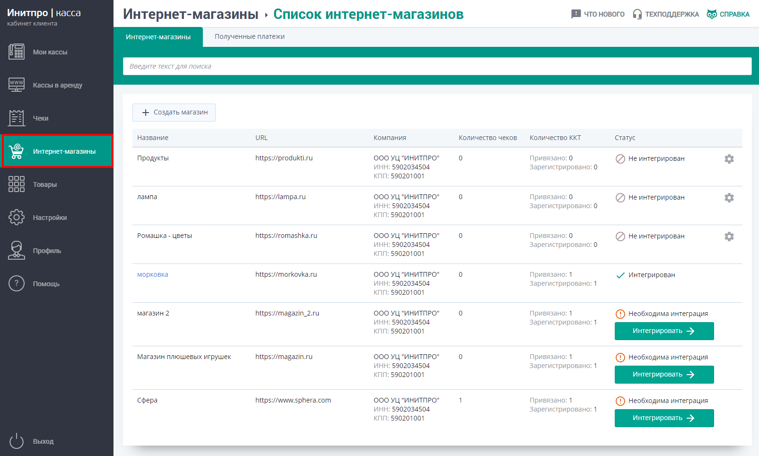This screenshot has width=759, height=456.
Task: Open settings gear for Продукты shop
Action: click(729, 159)
